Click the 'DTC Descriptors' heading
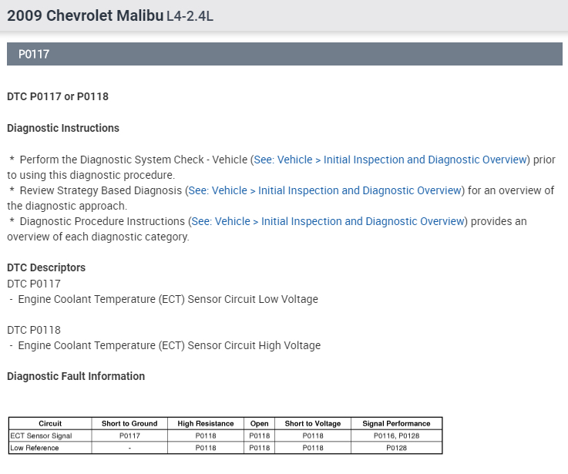 46,267
